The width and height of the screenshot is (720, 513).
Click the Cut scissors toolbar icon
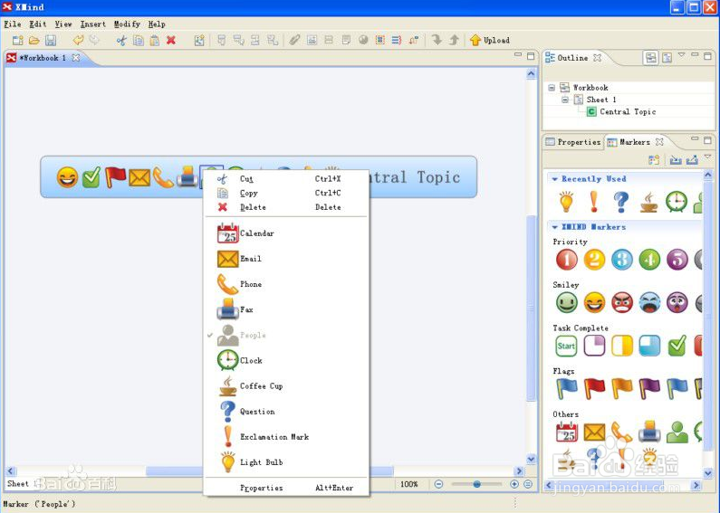[121, 41]
